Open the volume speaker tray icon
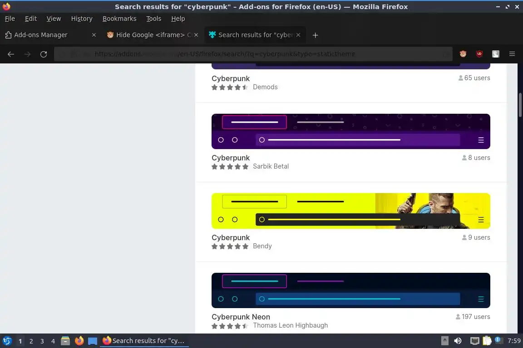Screen dimensions: 523x348 click(x=458, y=341)
